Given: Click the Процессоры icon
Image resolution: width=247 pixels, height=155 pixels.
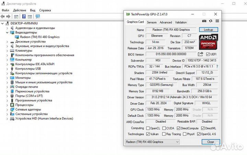Looking at the screenshot, I should pos(12,105).
